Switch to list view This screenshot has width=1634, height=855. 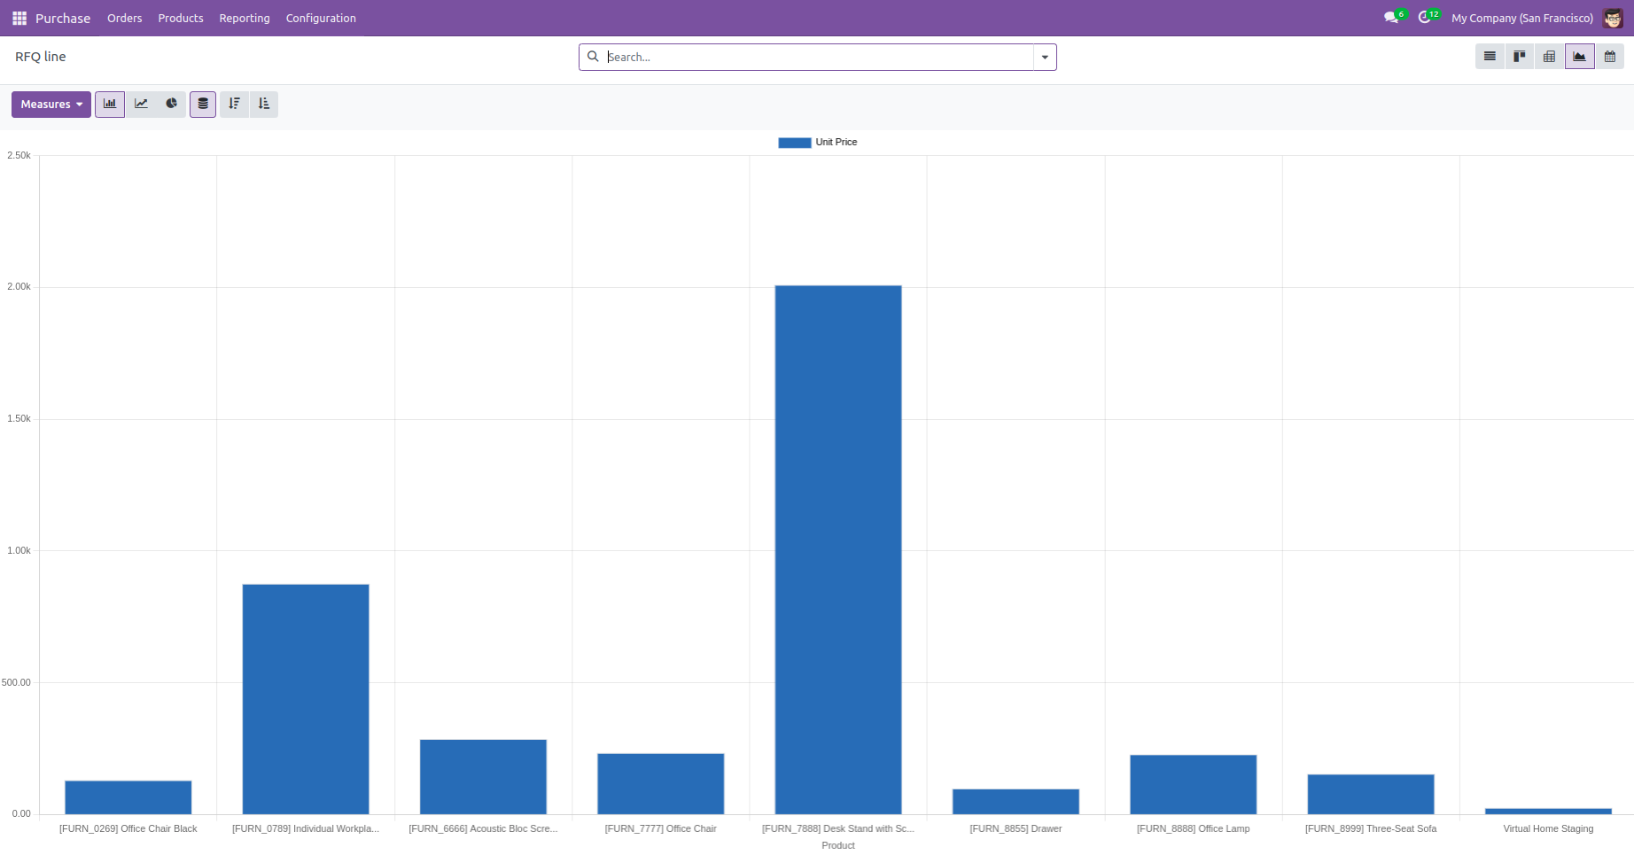tap(1490, 57)
